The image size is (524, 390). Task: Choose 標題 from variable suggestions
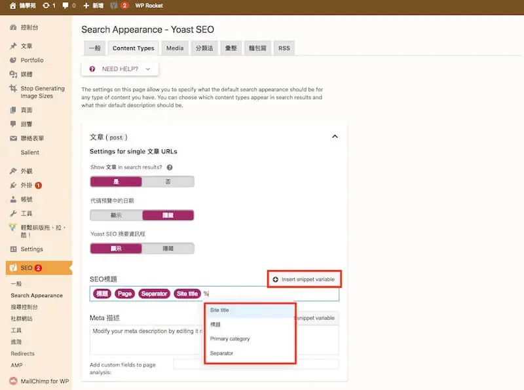pyautogui.click(x=250, y=325)
